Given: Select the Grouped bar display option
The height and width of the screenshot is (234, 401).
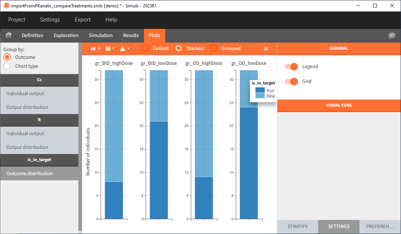Looking at the screenshot, I should pos(213,49).
